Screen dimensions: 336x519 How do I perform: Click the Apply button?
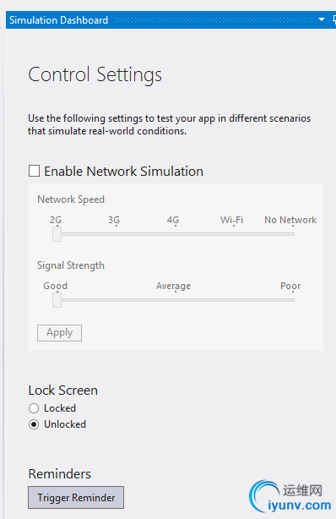59,333
